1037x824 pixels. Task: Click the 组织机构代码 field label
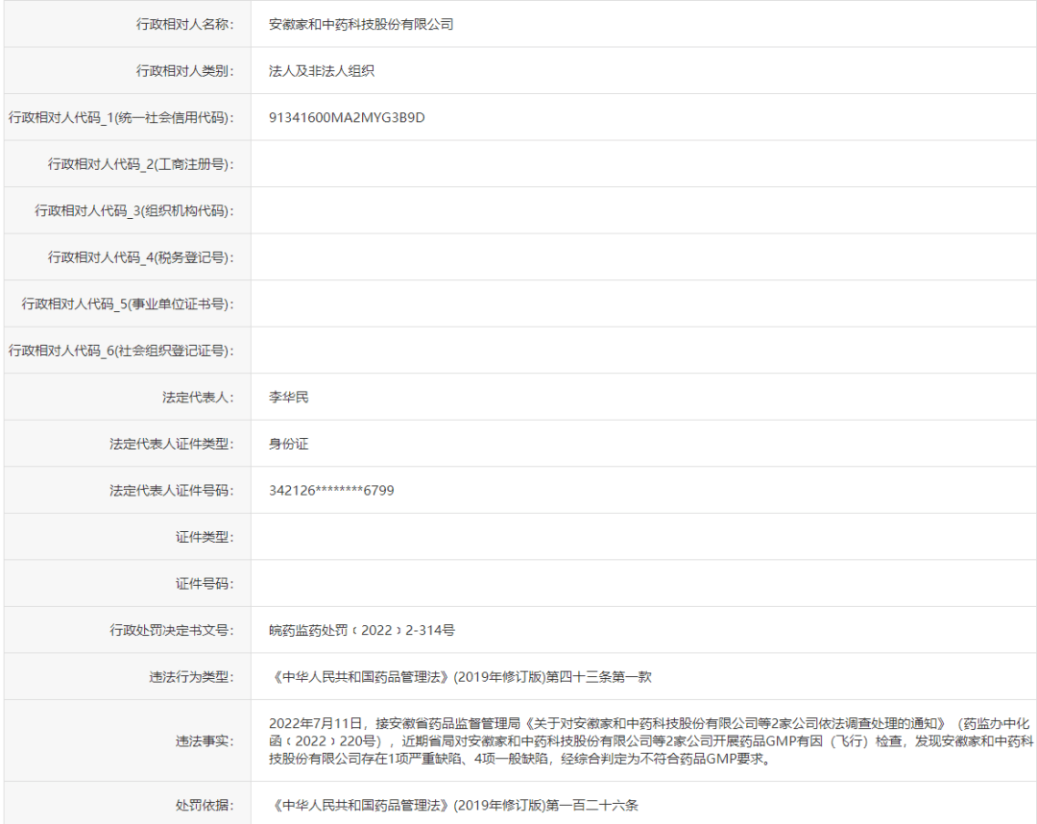pyautogui.click(x=133, y=210)
